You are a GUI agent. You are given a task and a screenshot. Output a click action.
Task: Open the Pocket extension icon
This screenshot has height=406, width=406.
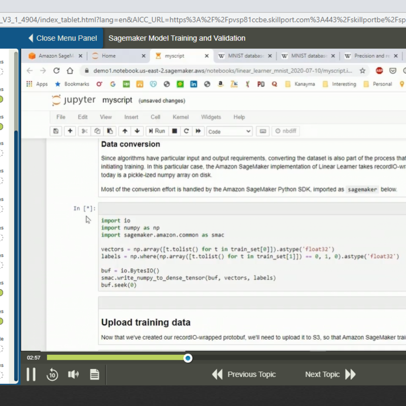coord(393,71)
